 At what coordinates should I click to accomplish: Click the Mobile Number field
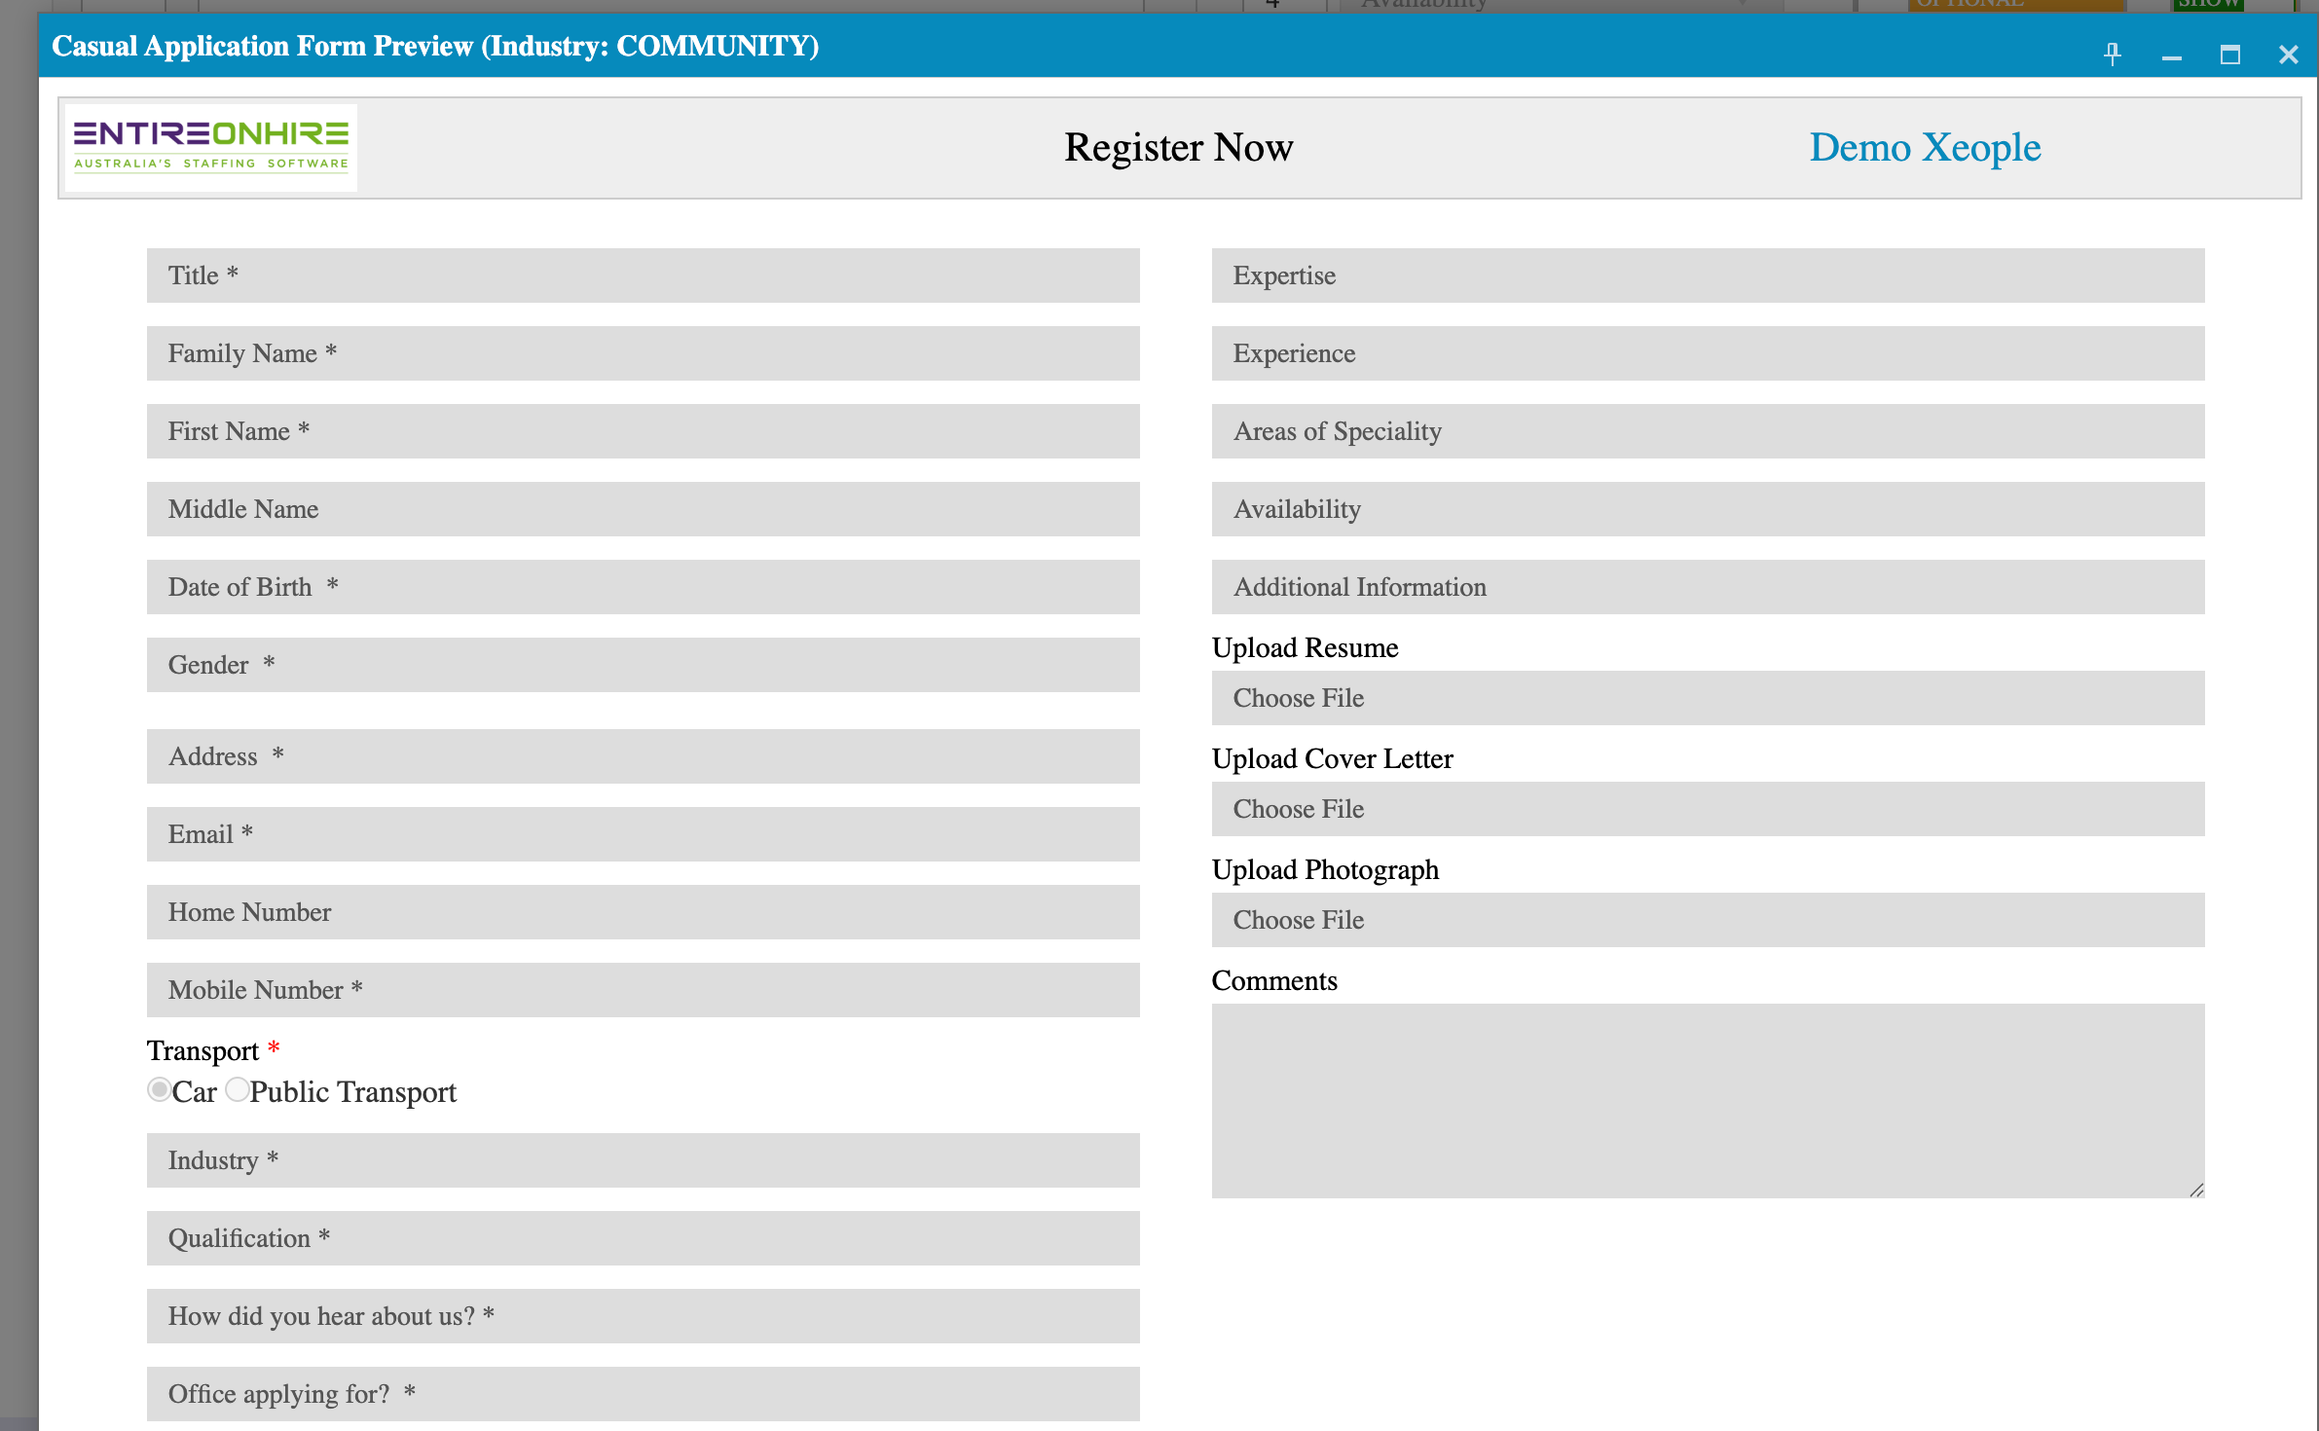click(643, 990)
